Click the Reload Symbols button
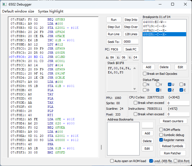Viewport: 192px width, 166px height. click(173, 146)
